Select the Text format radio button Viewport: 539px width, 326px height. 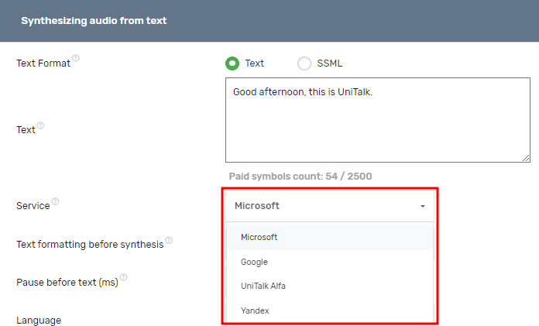tap(232, 63)
